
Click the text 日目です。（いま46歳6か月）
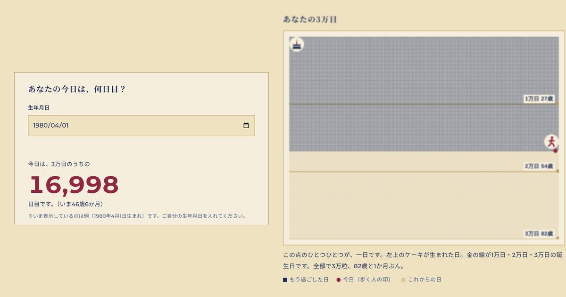[x=66, y=204]
